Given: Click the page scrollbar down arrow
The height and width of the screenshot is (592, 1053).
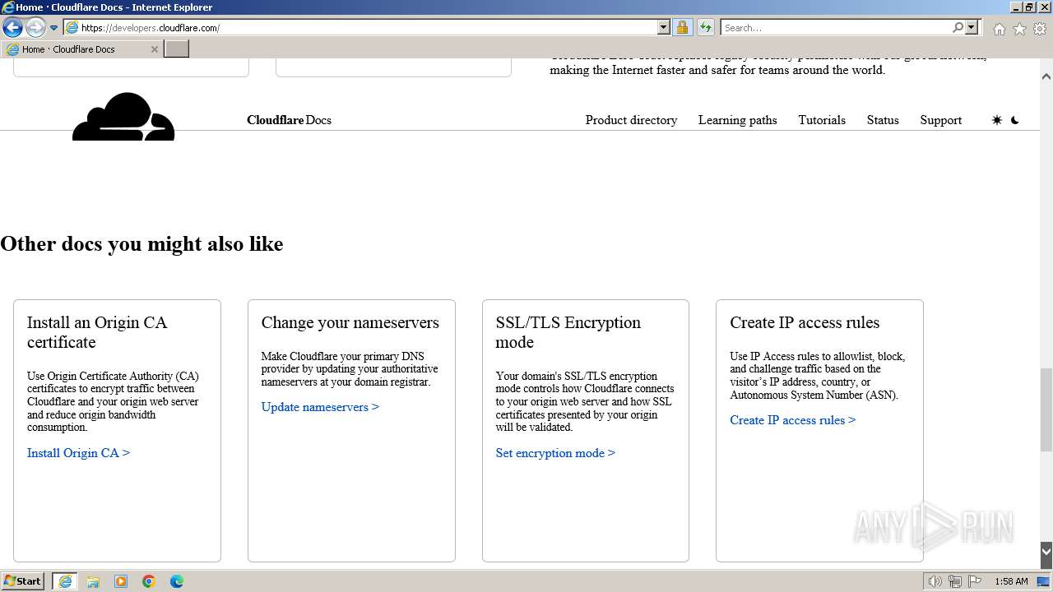Looking at the screenshot, I should 1046,551.
